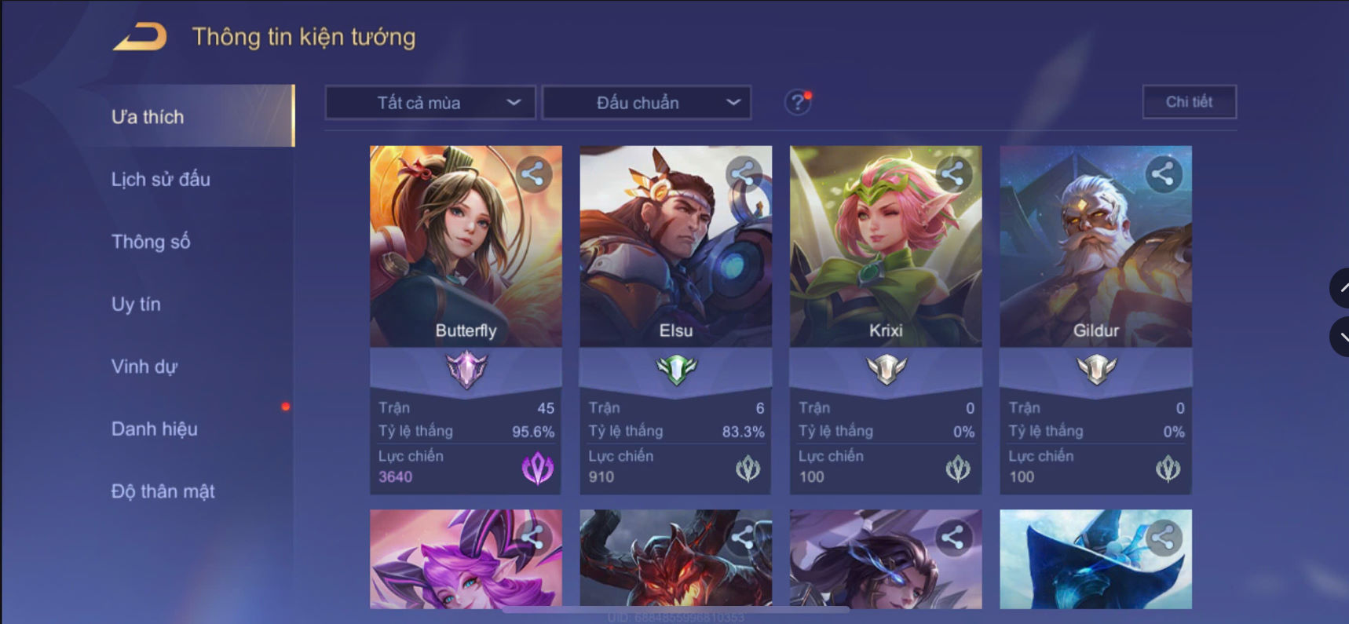Screen dimensions: 1349x624
Task: Click the back arrow icon beside Thông tin kiện tướng
Action: (x=140, y=36)
